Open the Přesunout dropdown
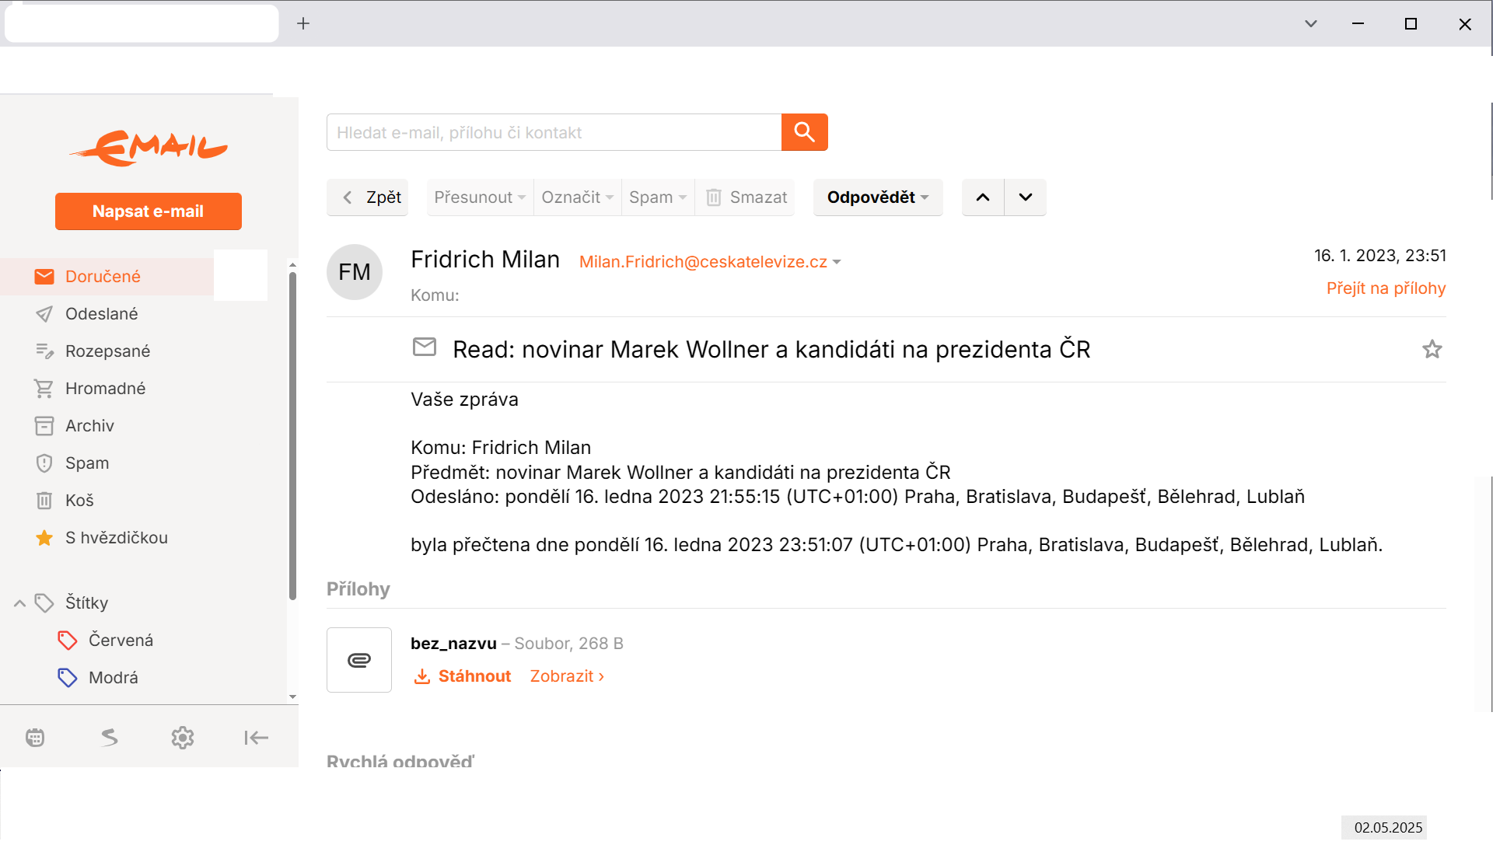1493x845 pixels. (480, 197)
